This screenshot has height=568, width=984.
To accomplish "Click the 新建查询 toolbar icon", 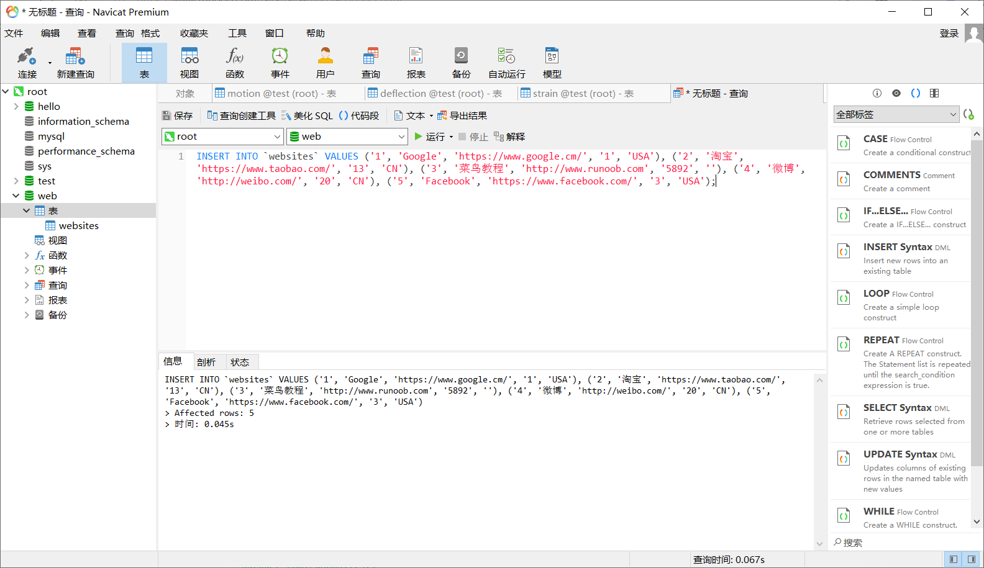I will 75,63.
